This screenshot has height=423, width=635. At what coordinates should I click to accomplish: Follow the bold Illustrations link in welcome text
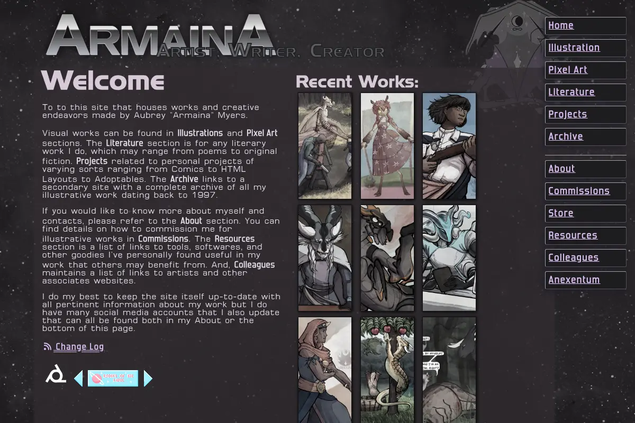tap(200, 133)
